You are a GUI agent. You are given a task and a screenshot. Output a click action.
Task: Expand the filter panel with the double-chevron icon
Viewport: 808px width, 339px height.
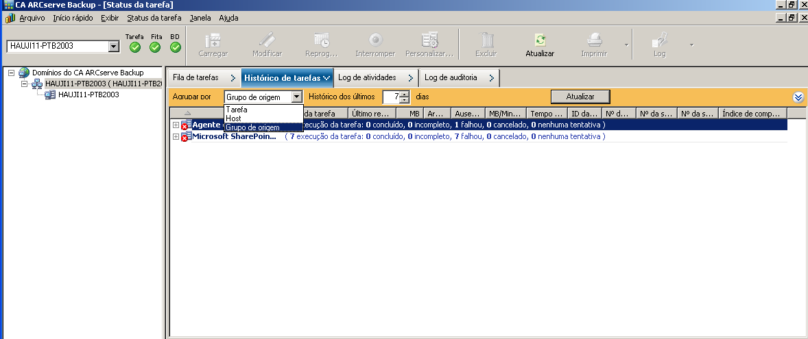tap(798, 97)
